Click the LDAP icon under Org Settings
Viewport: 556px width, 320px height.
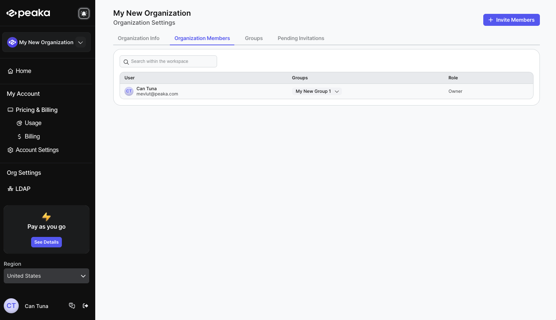(10, 189)
